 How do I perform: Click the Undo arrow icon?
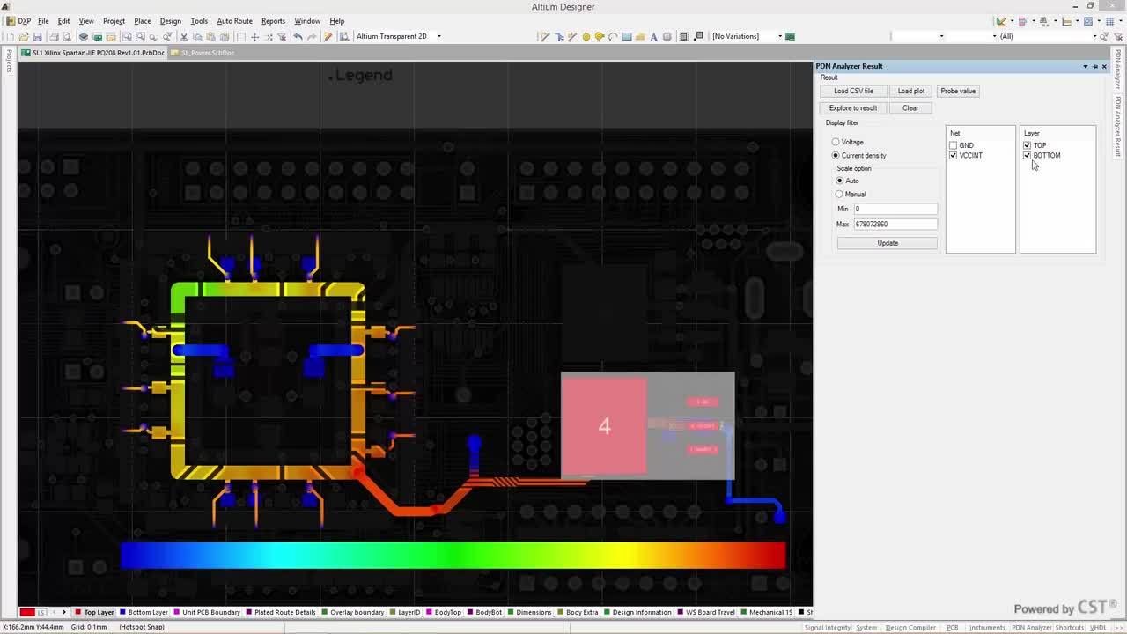(x=298, y=37)
